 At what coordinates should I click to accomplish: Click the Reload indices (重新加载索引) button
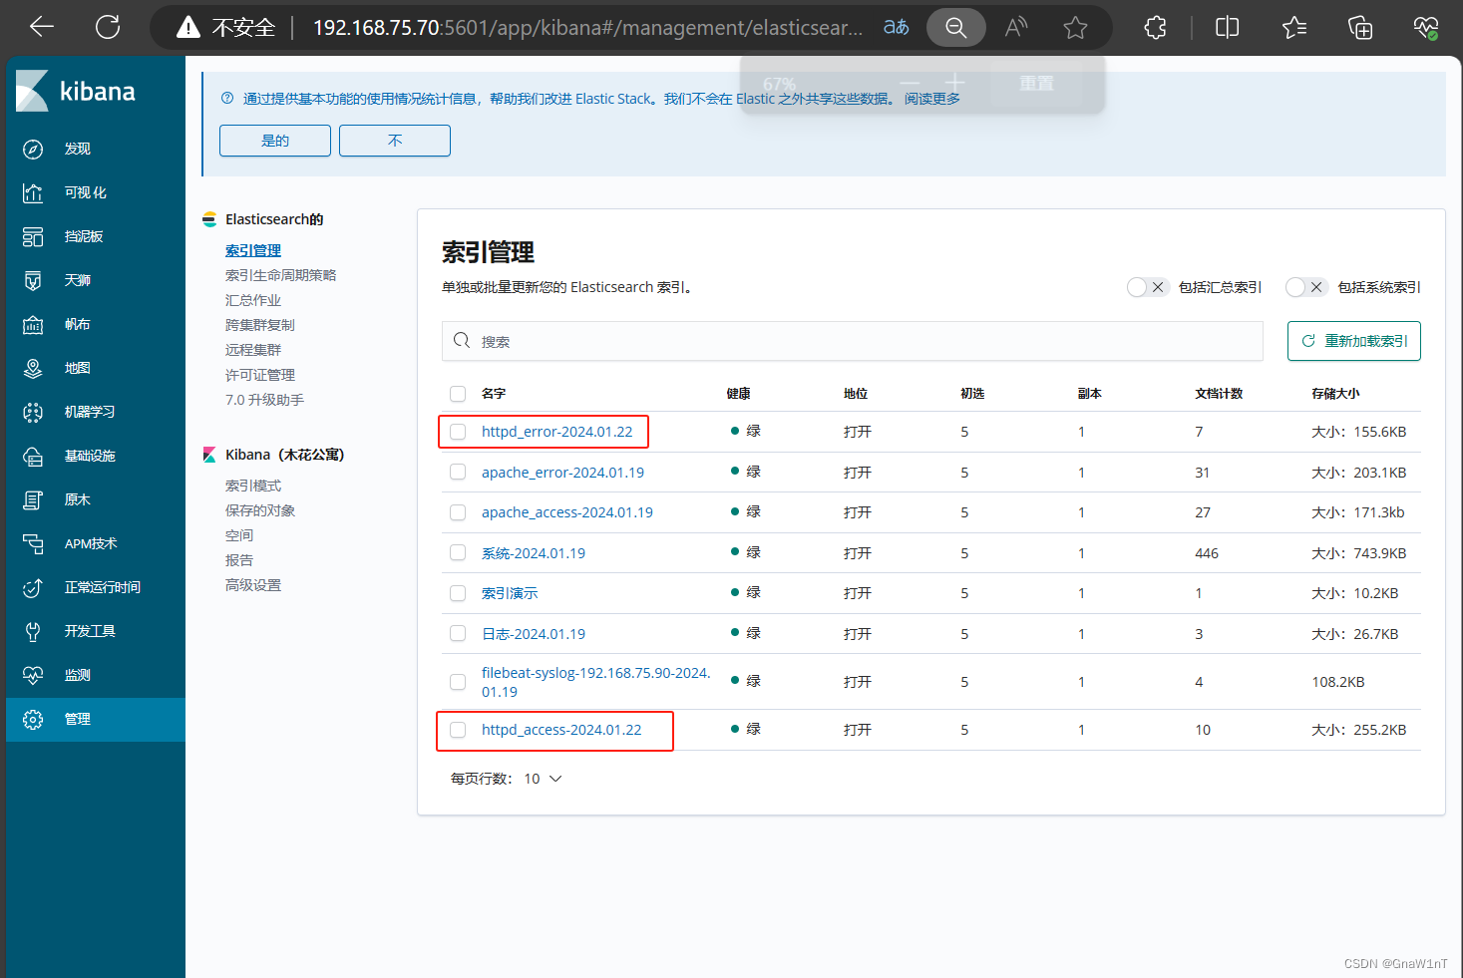[x=1354, y=341]
